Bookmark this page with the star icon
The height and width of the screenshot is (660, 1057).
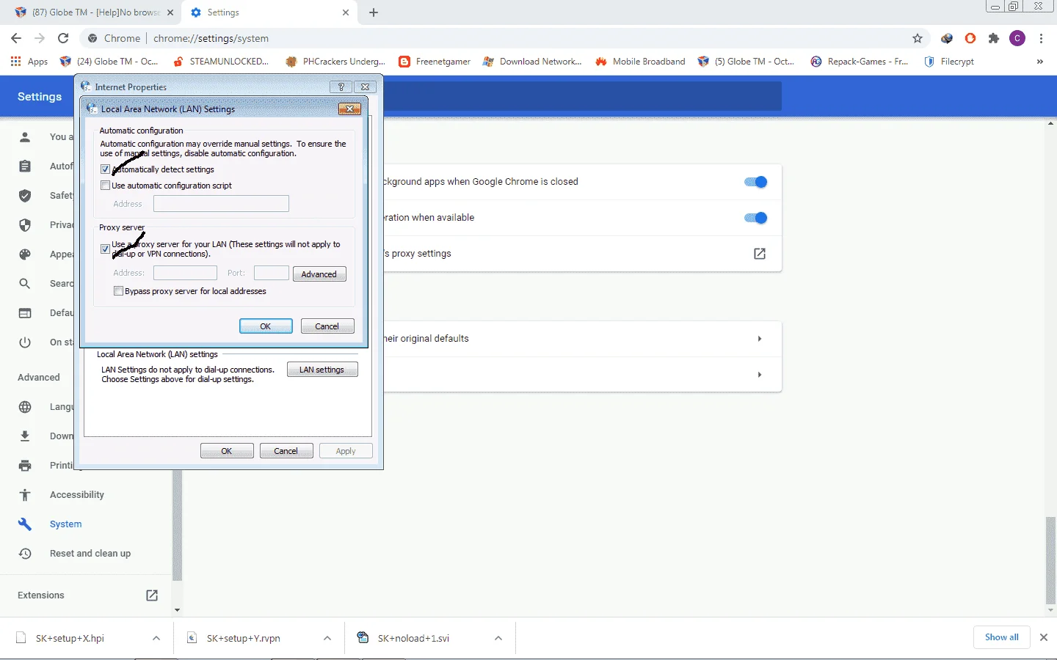pos(917,38)
